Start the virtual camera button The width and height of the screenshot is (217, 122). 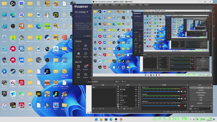pyautogui.click(x=201, y=93)
